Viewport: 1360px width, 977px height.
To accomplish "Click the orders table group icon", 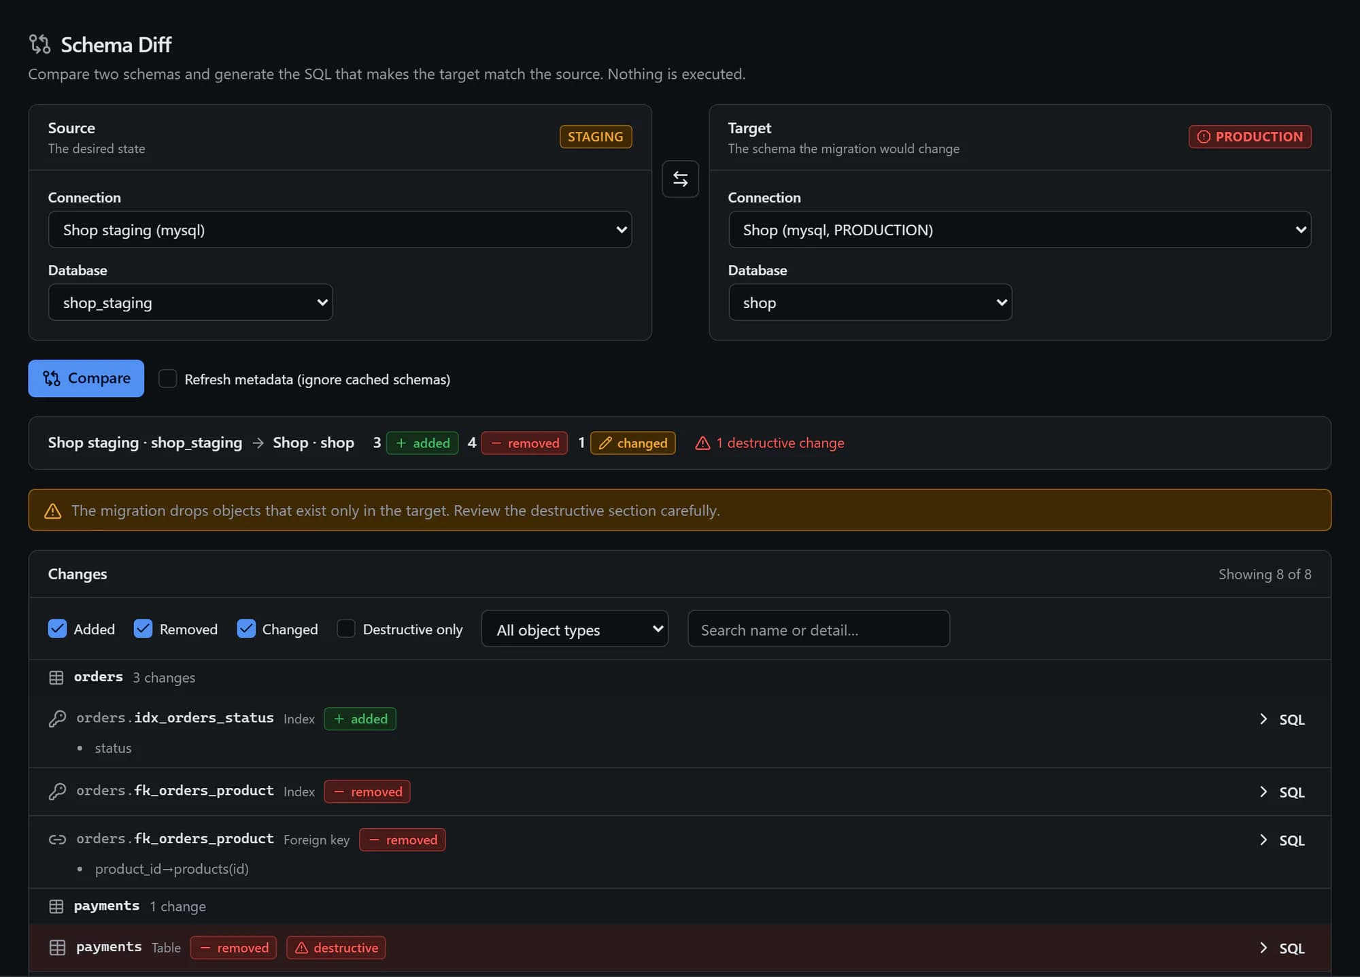I will (x=56, y=677).
